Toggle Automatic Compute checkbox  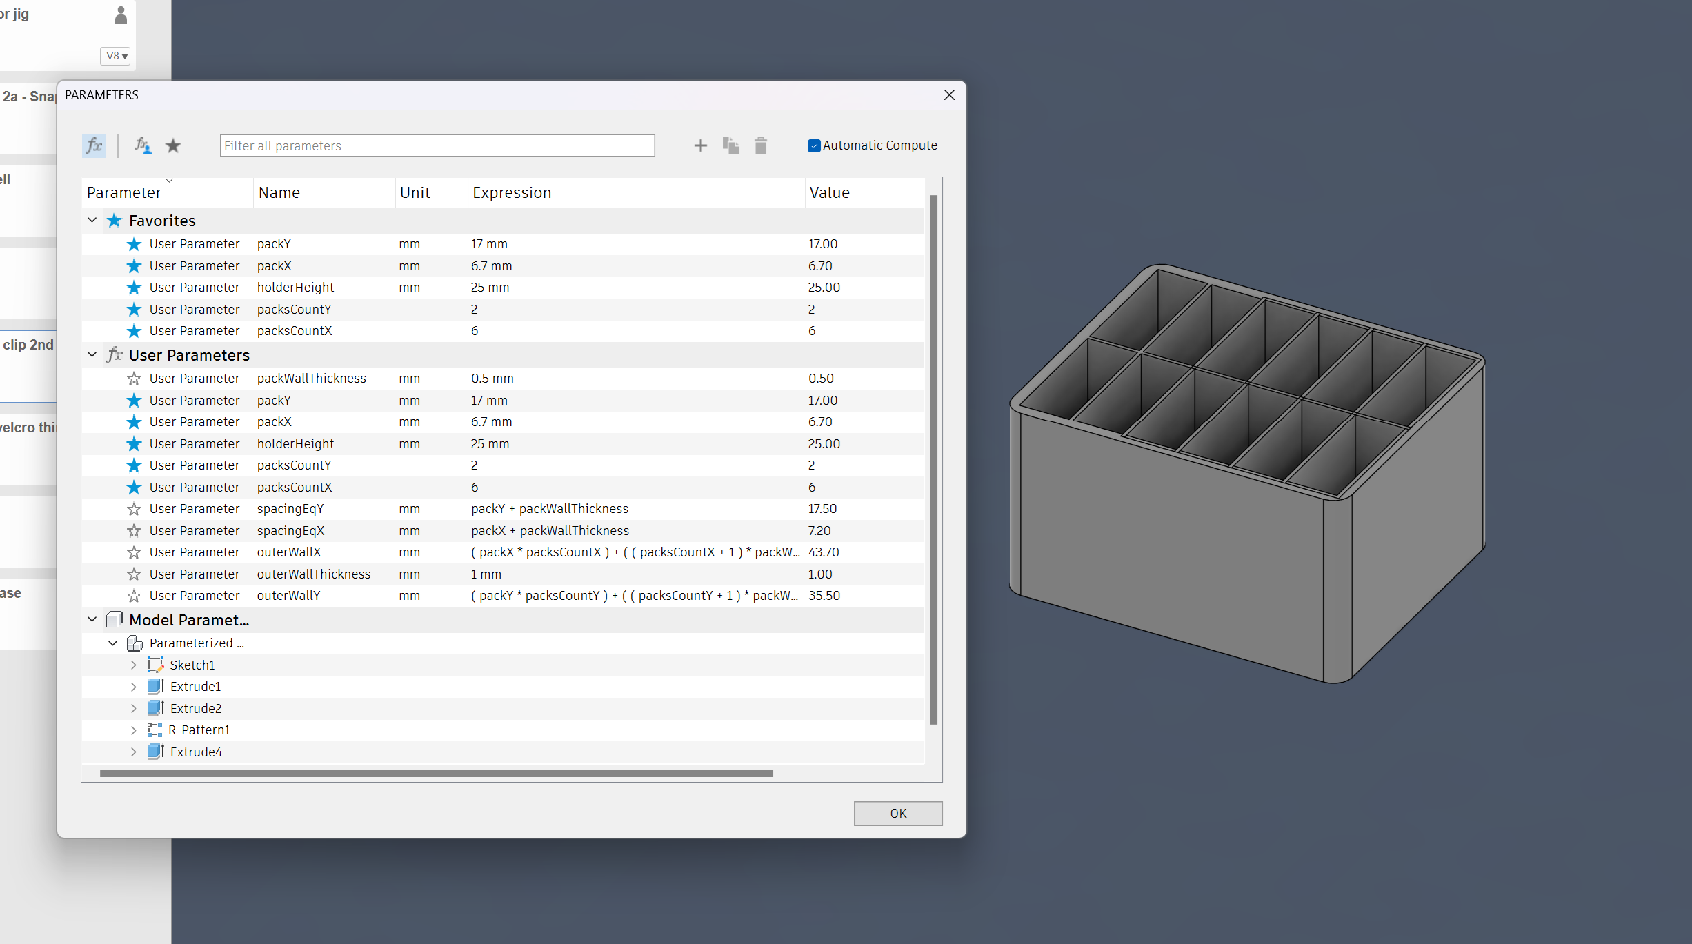pos(814,145)
